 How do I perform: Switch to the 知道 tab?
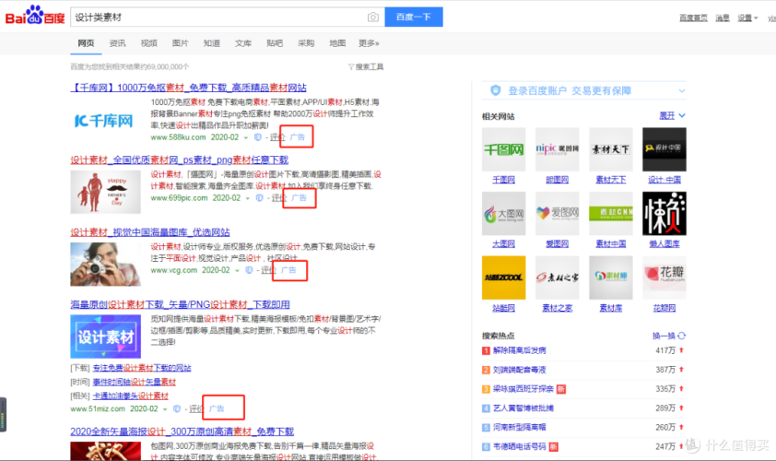(x=212, y=43)
